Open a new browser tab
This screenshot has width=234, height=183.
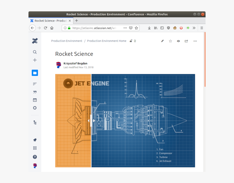76,21
